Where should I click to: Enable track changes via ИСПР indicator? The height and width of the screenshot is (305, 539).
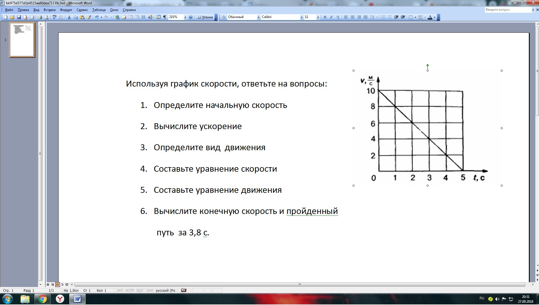pos(129,291)
